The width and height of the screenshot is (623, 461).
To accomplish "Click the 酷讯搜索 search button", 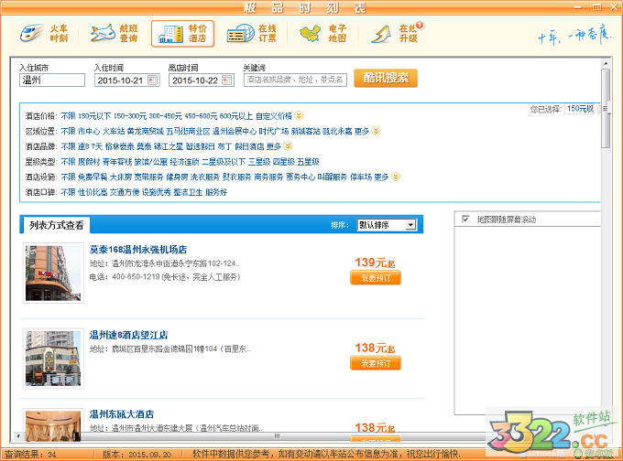I will [386, 78].
